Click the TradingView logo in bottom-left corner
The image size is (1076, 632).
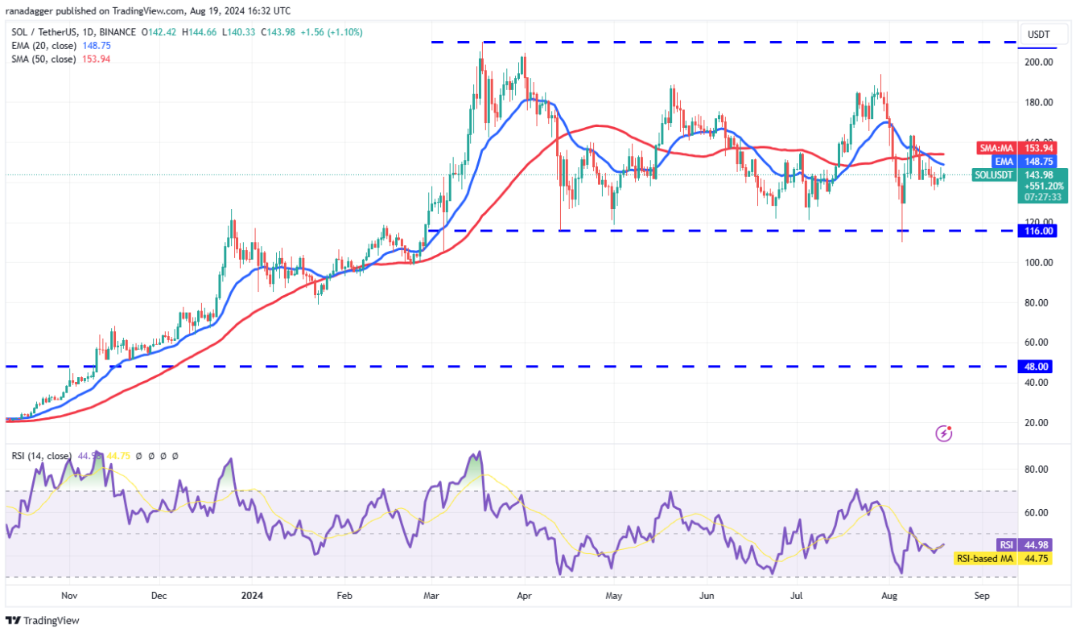pos(42,620)
